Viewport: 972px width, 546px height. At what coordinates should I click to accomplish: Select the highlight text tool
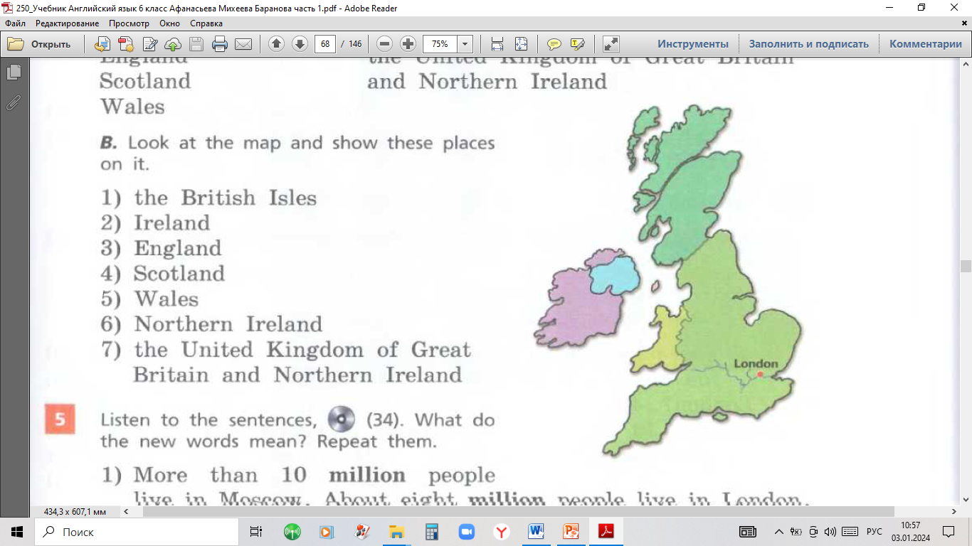click(577, 44)
